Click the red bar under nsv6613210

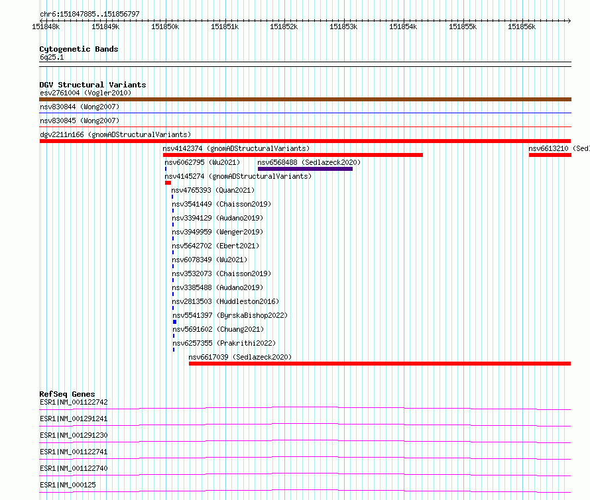(x=550, y=155)
